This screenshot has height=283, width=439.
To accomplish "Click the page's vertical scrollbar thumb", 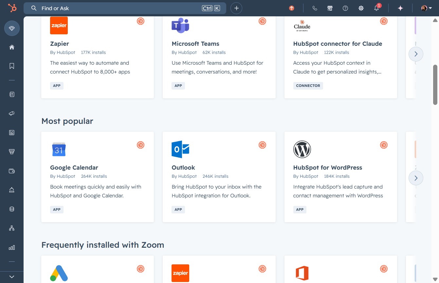I will pyautogui.click(x=435, y=85).
